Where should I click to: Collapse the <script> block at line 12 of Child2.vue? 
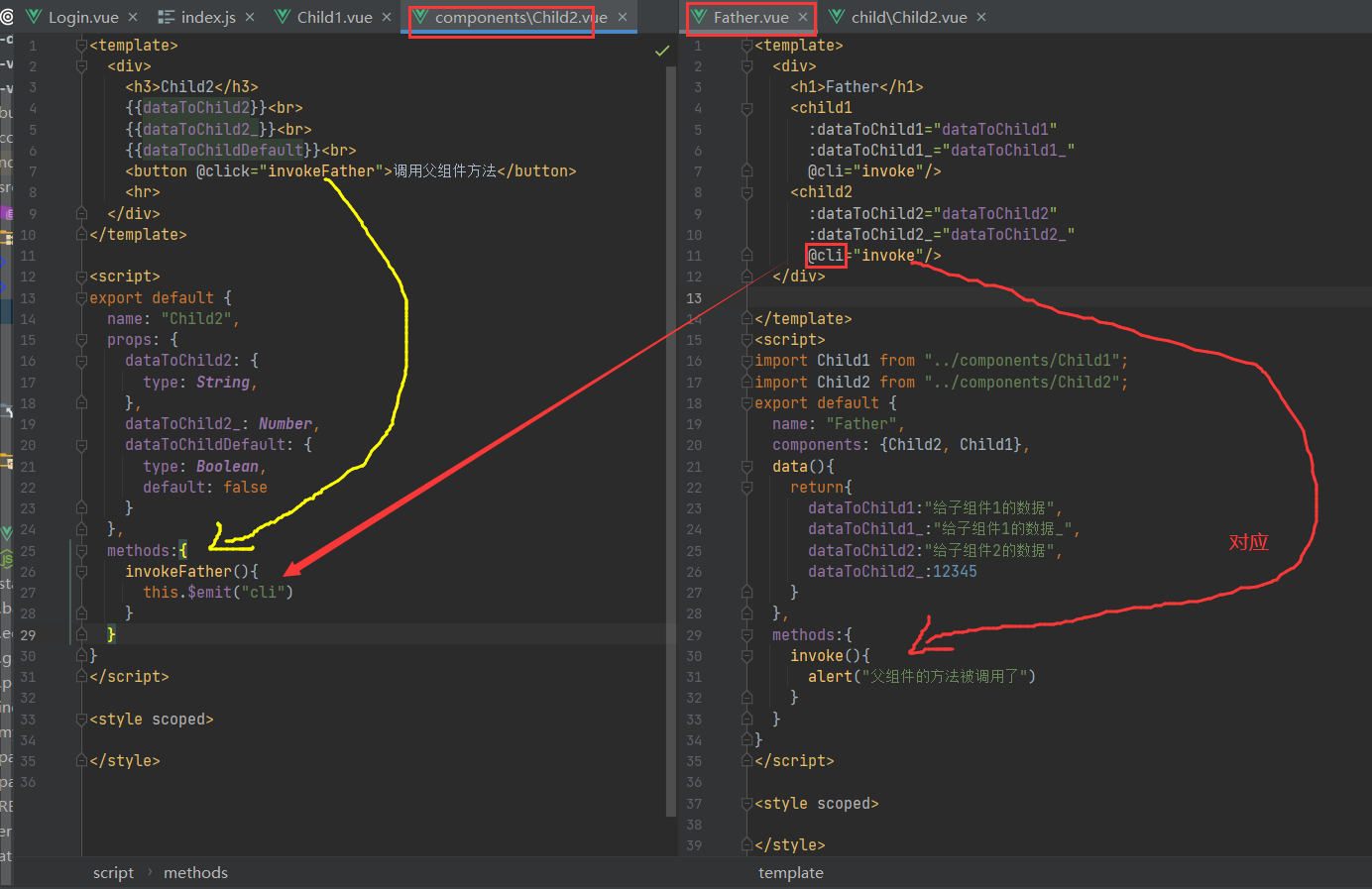[82, 277]
